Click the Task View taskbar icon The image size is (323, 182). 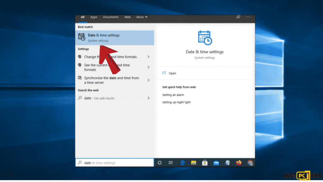tap(171, 163)
